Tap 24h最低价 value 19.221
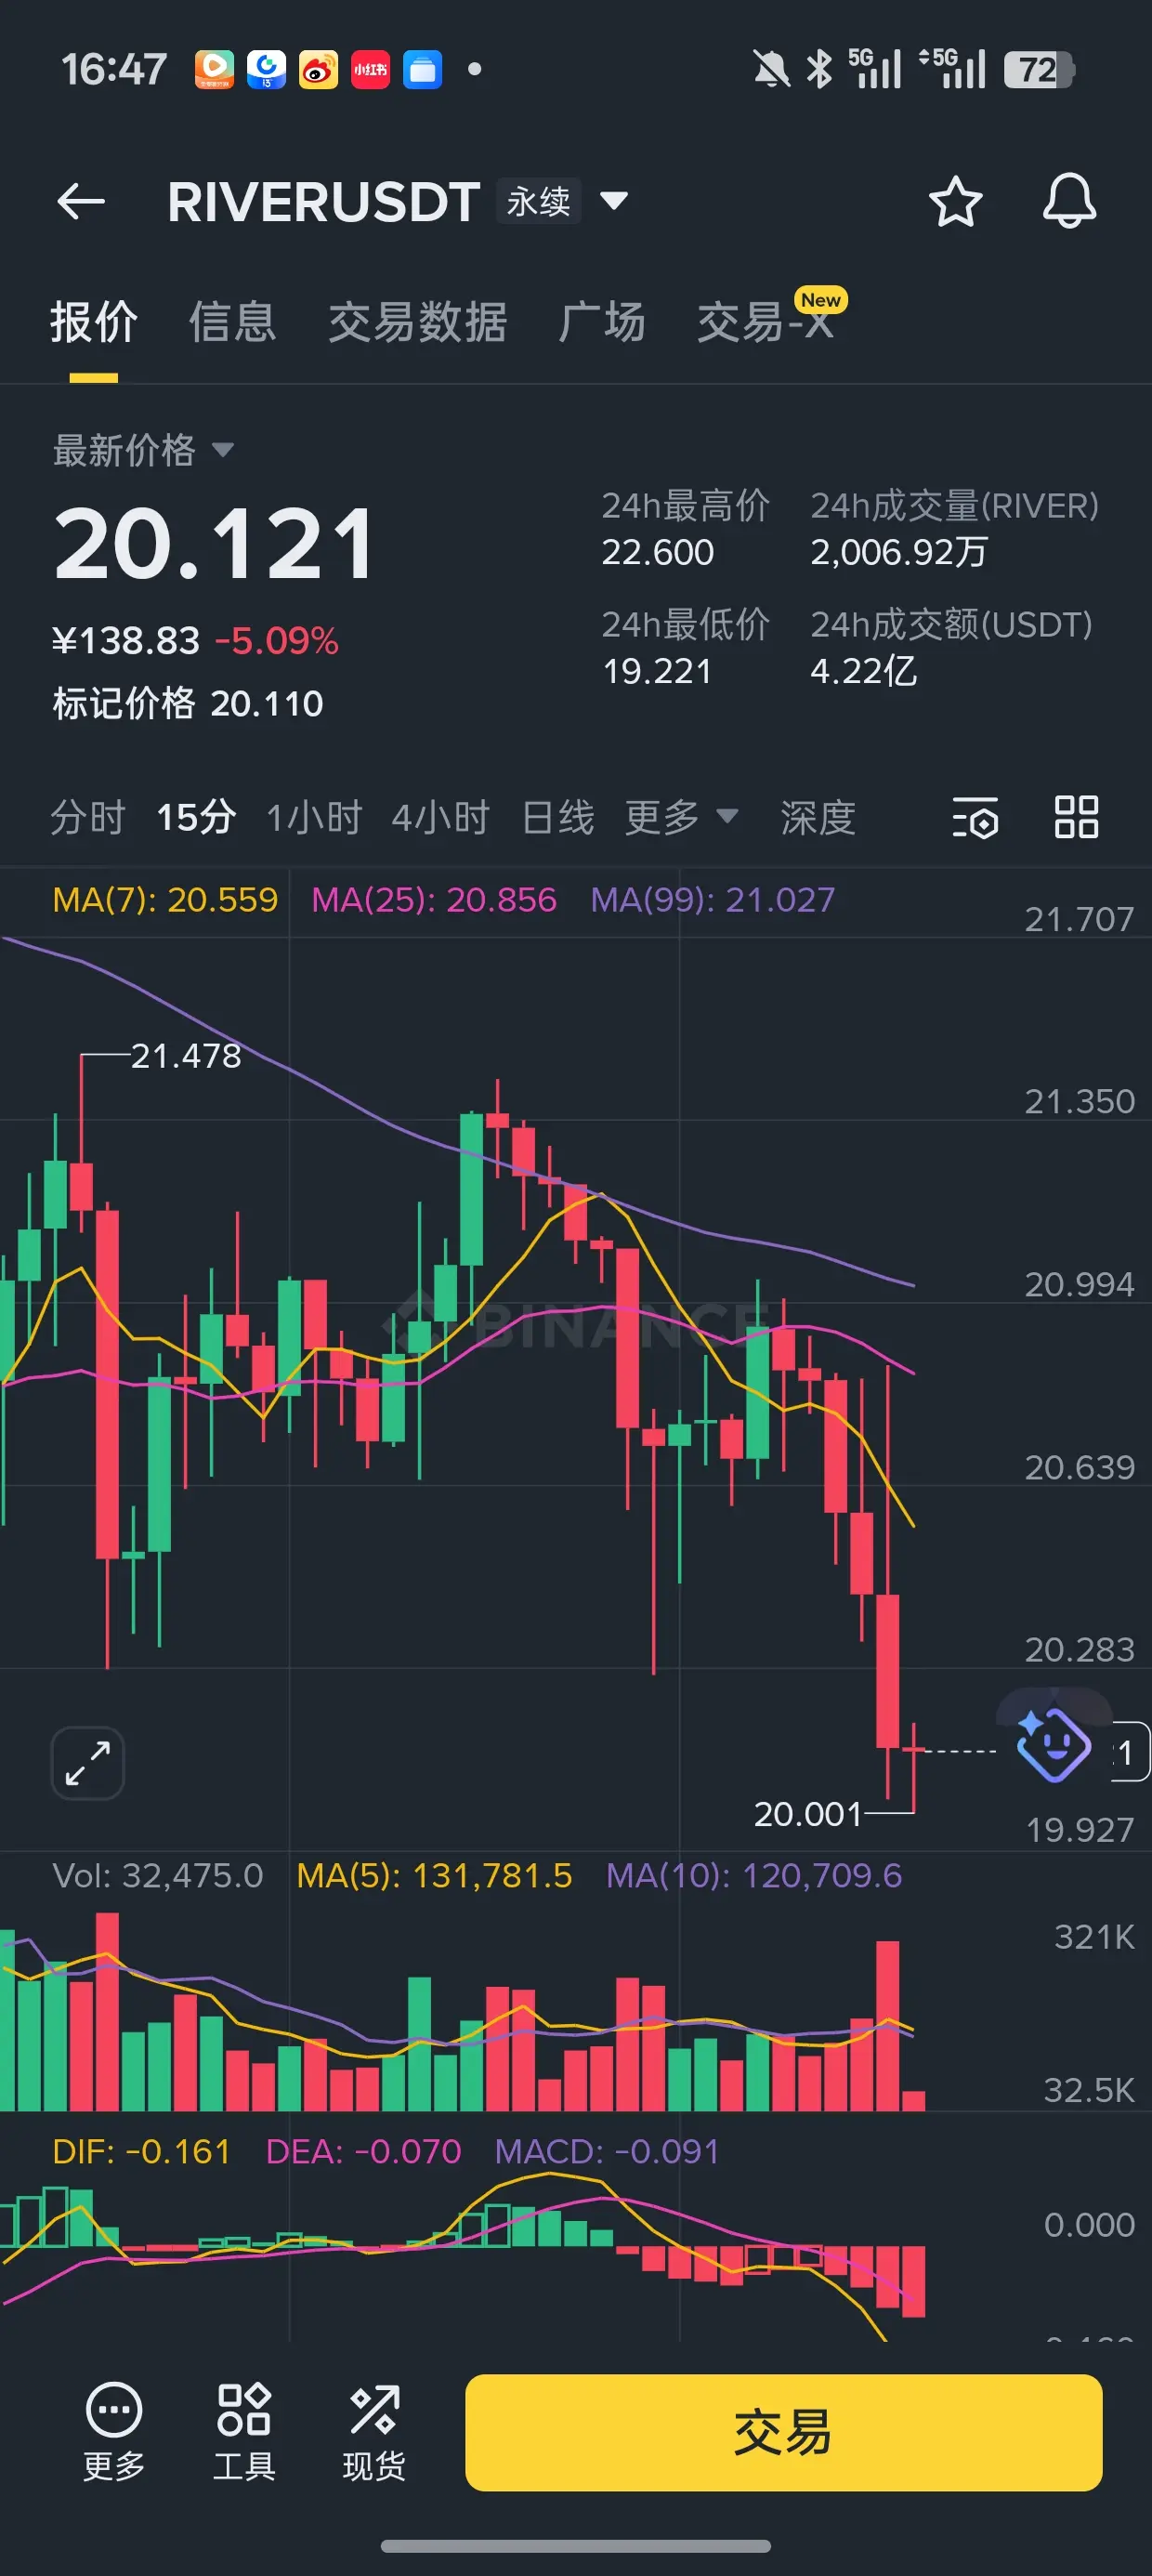 [x=657, y=671]
